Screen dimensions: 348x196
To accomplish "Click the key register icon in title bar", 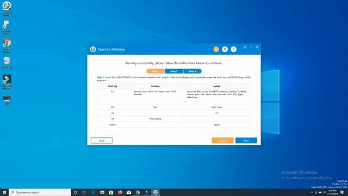I will pyautogui.click(x=225, y=50).
